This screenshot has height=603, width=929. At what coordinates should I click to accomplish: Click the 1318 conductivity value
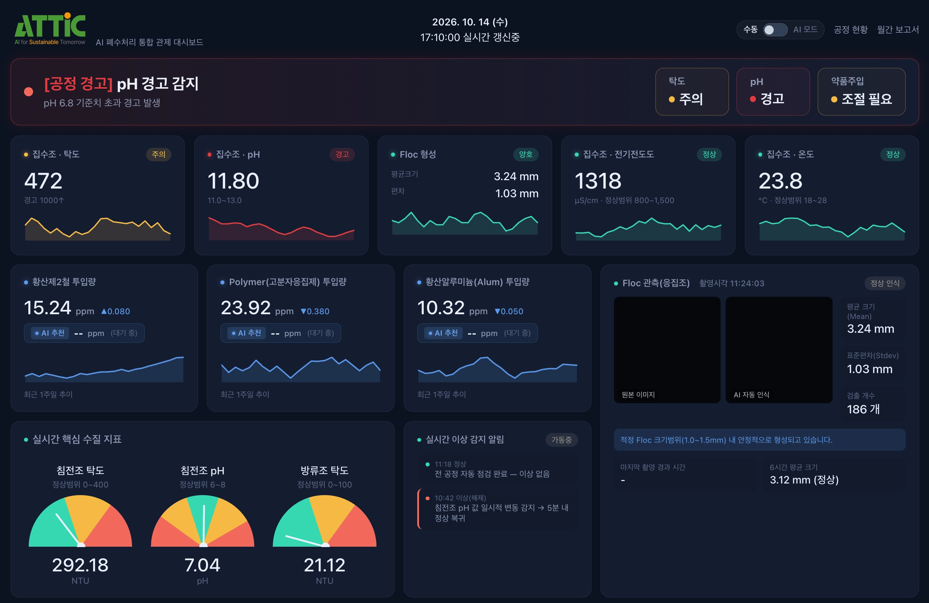point(598,181)
